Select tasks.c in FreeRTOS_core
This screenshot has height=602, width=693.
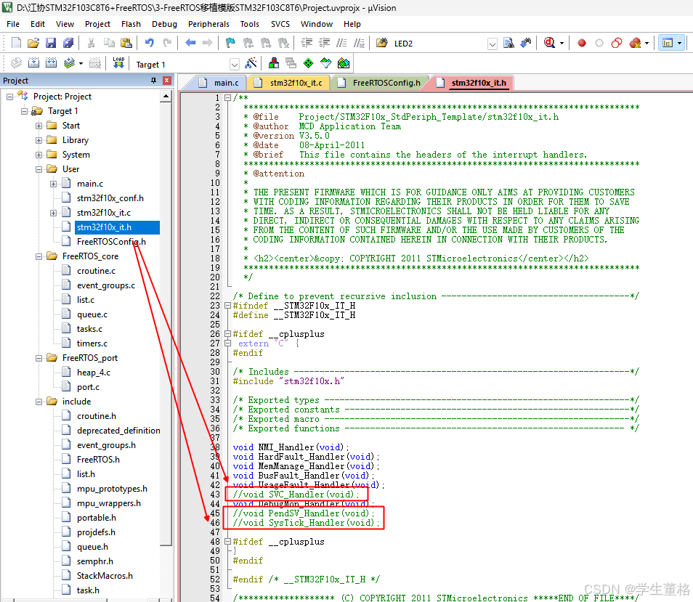click(89, 329)
